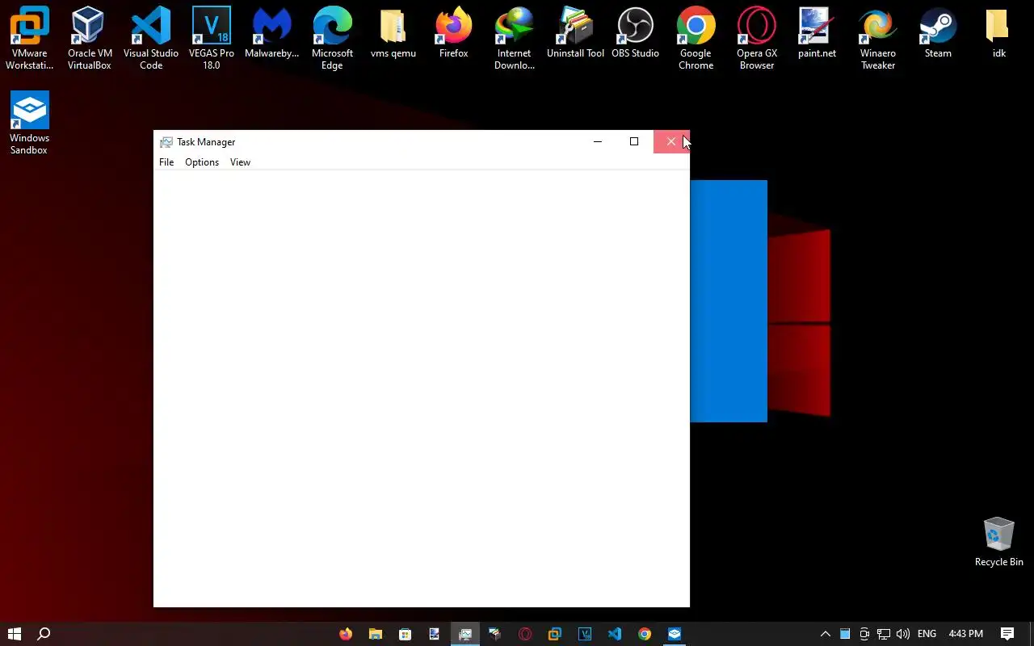
Task: Click the paint.net desktop shortcut
Action: [x=817, y=32]
